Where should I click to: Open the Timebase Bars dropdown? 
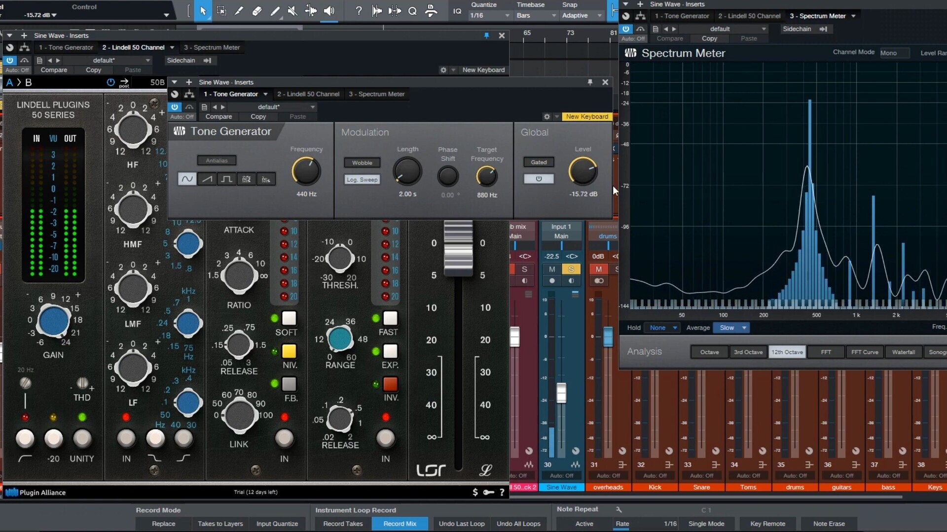[536, 16]
